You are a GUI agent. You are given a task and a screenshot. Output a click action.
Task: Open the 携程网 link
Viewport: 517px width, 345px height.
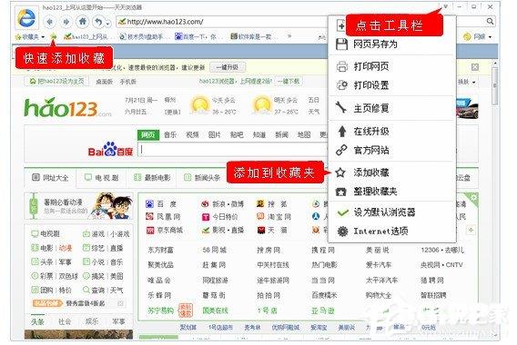point(323,250)
